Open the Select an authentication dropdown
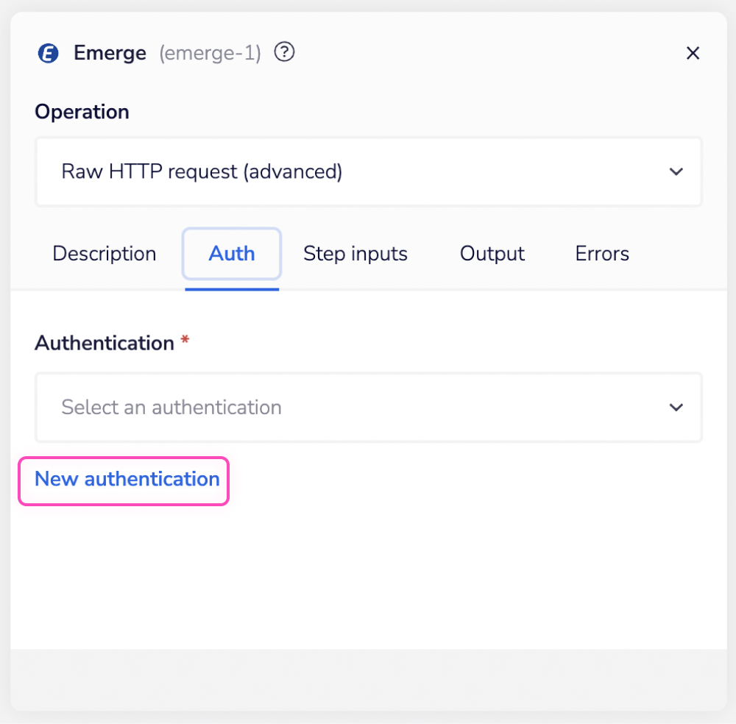 point(368,407)
